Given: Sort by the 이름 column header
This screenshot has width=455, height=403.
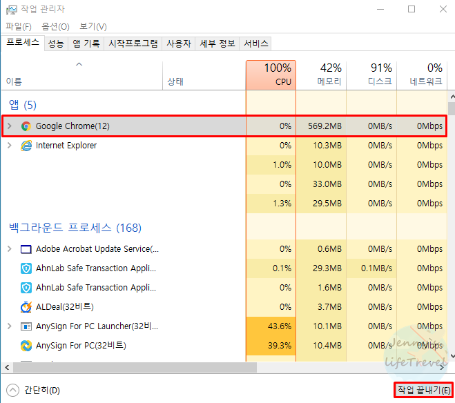Looking at the screenshot, I should (x=82, y=75).
